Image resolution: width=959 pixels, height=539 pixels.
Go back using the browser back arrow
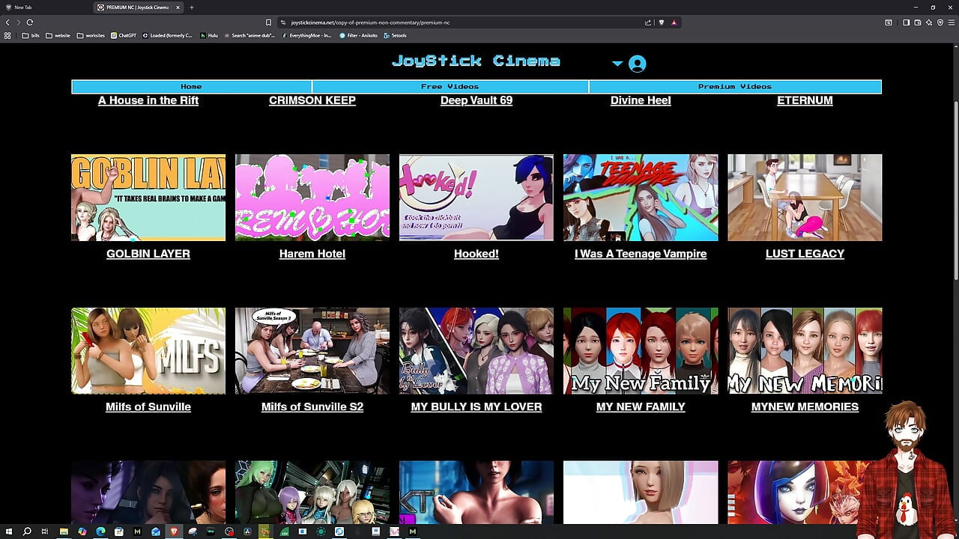click(x=7, y=22)
